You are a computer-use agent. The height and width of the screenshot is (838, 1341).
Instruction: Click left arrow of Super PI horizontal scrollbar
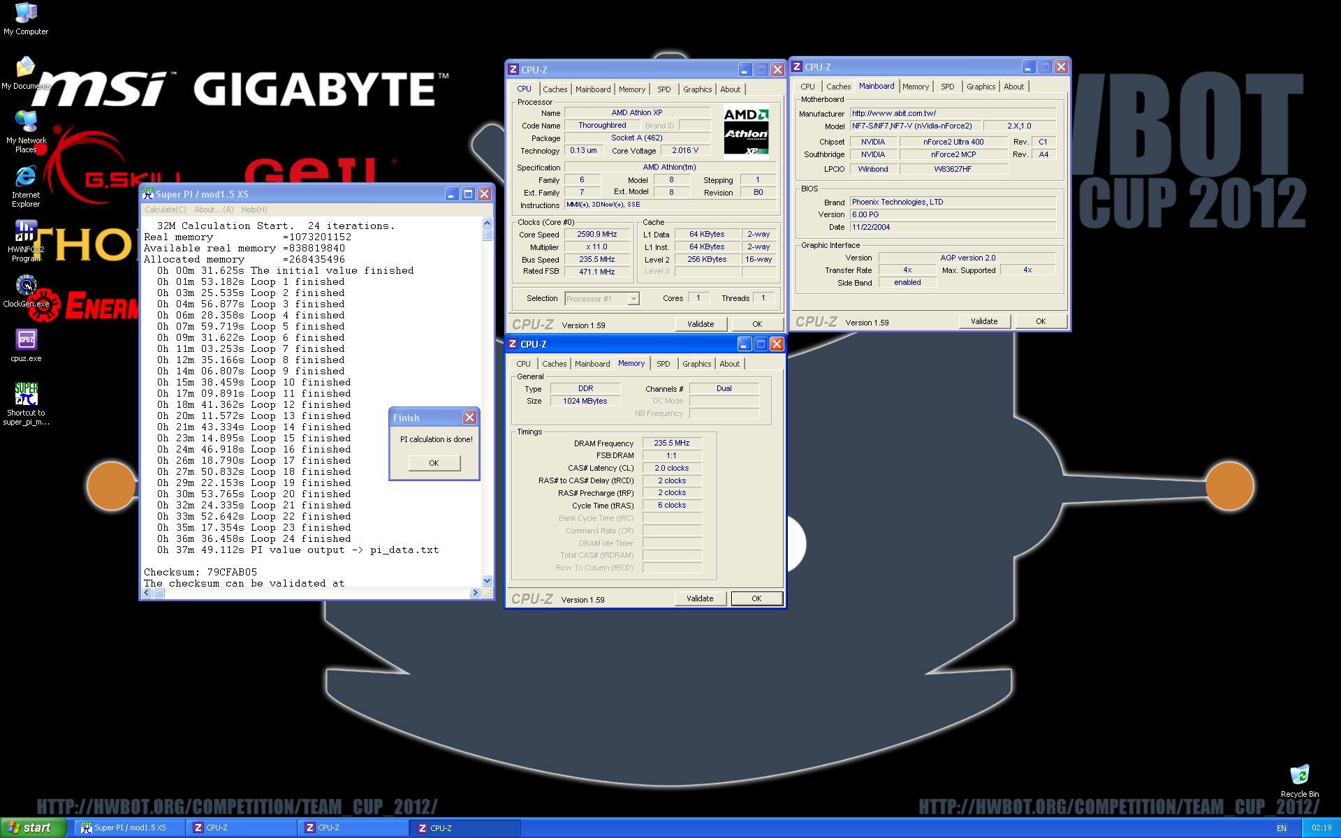coord(147,593)
